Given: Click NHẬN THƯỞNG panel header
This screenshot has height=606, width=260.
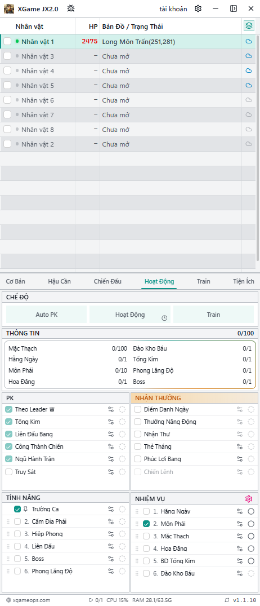Looking at the screenshot, I should tap(194, 397).
